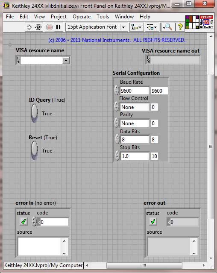Open the Tools menu
The width and height of the screenshot is (217, 273).
click(x=103, y=17)
